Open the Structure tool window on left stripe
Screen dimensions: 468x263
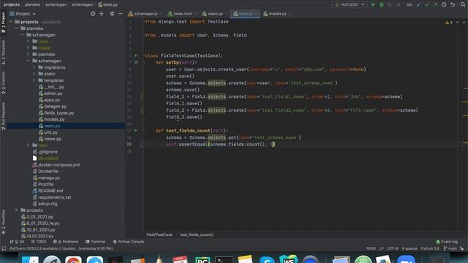[x=3, y=53]
